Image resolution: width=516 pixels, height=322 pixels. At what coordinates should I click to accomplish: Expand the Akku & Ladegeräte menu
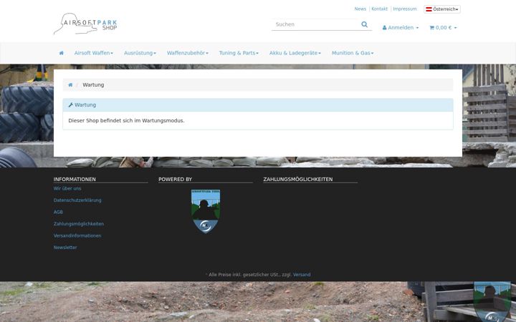click(x=295, y=53)
